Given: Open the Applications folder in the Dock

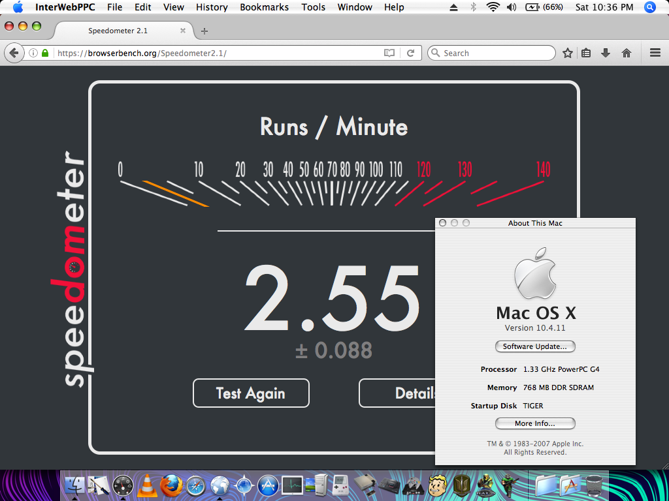Looking at the screenshot, I should tap(571, 485).
